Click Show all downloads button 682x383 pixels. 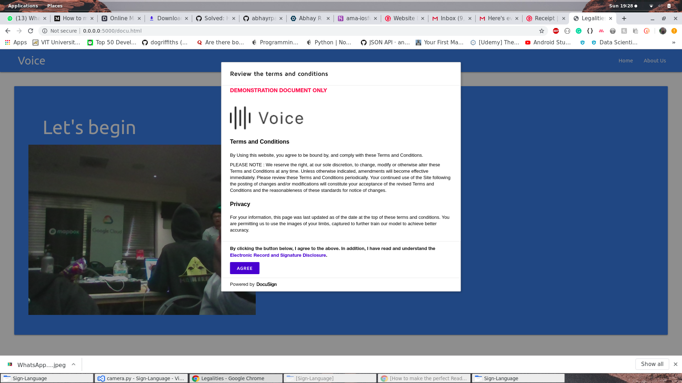652,364
